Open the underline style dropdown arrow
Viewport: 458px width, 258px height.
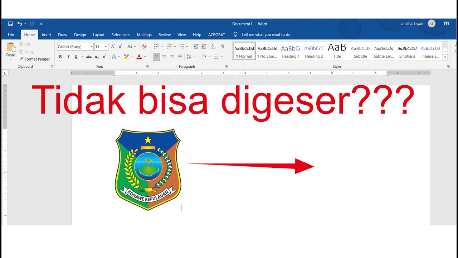[82, 57]
